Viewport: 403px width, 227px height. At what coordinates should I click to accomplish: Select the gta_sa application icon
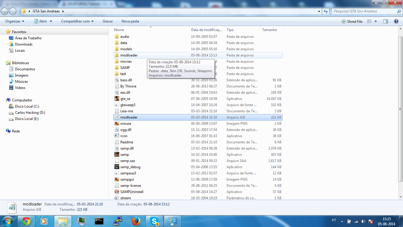point(117,99)
